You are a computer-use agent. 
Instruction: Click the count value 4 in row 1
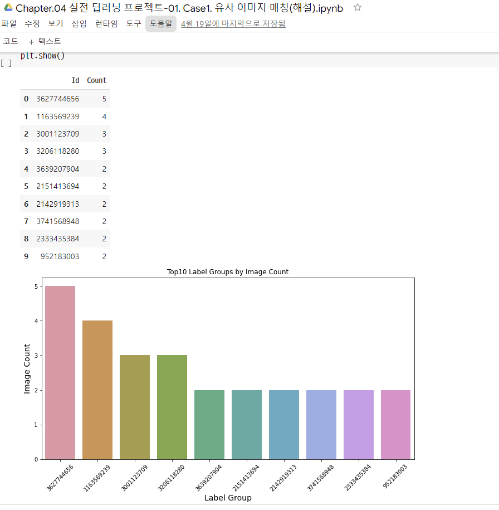click(x=104, y=116)
